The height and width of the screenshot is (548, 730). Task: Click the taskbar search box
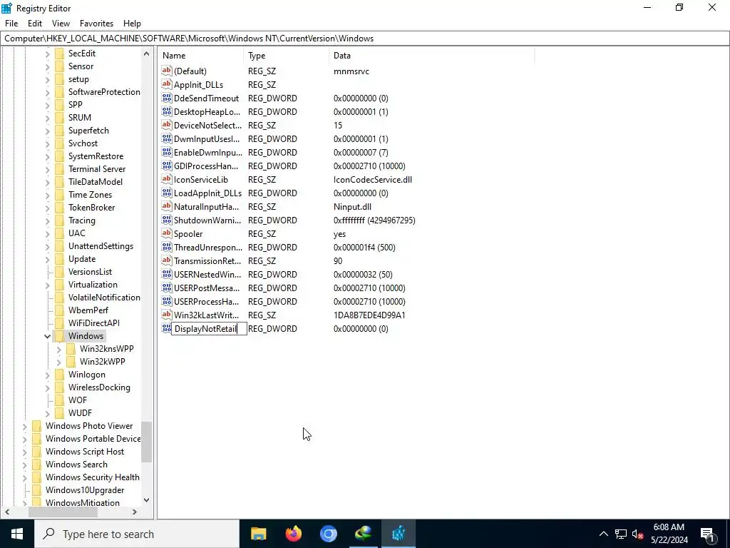[136, 534]
